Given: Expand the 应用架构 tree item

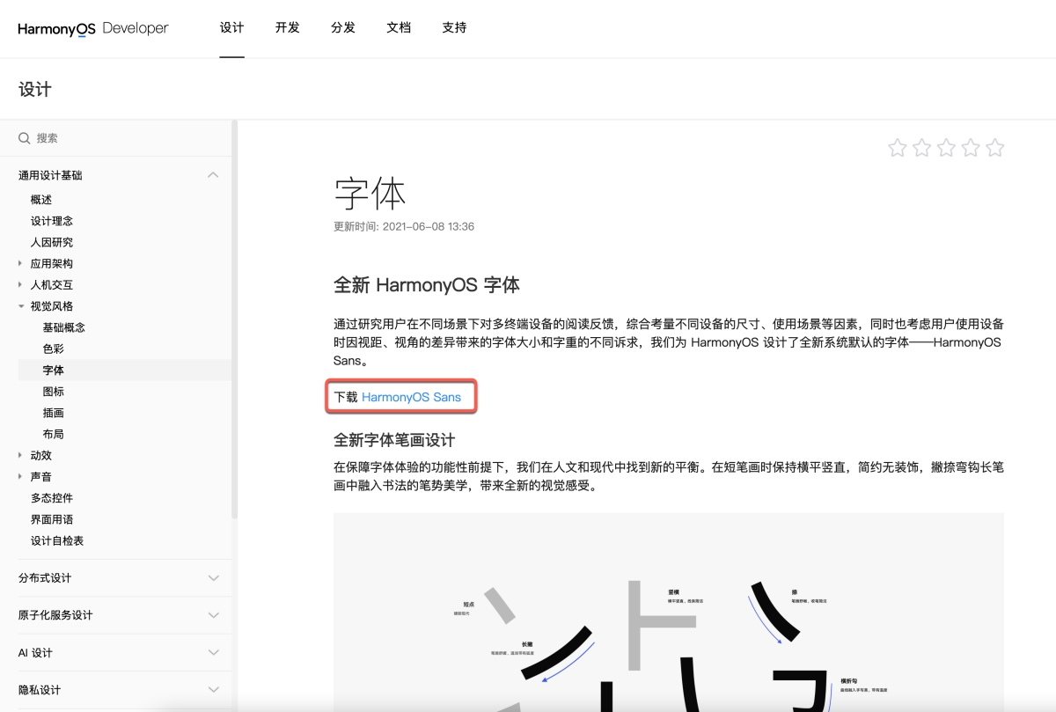Looking at the screenshot, I should pyautogui.click(x=21, y=264).
